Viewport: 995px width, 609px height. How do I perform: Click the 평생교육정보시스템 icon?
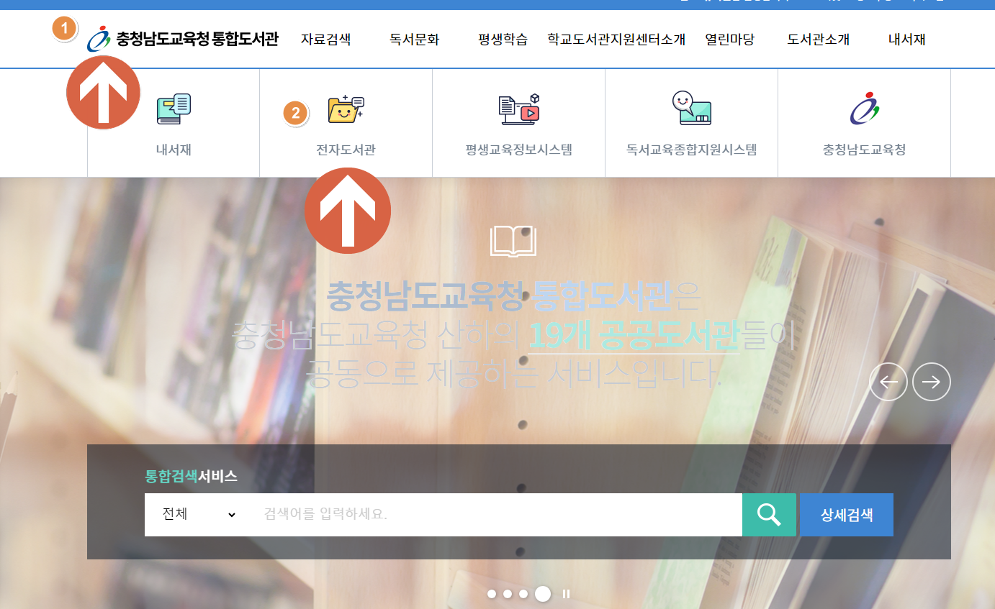(x=519, y=109)
